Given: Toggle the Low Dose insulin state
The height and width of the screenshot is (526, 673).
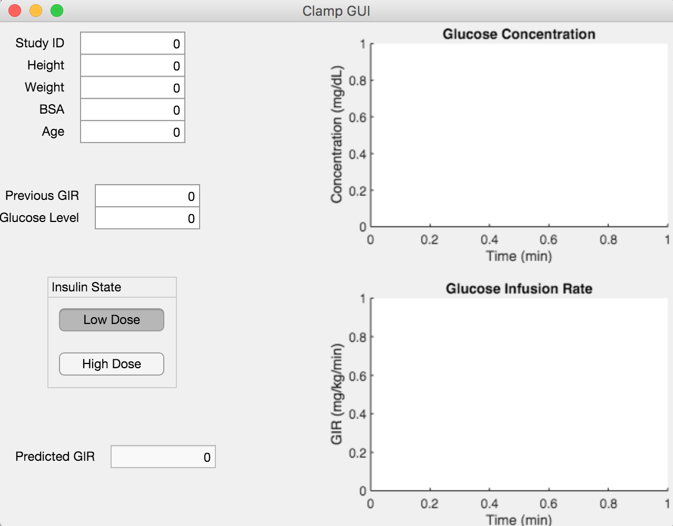Looking at the screenshot, I should pyautogui.click(x=112, y=320).
